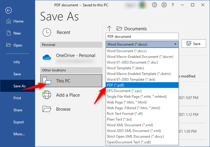210x147 pixels.
Task: Send a smile feedback face icon
Action: click(154, 5)
